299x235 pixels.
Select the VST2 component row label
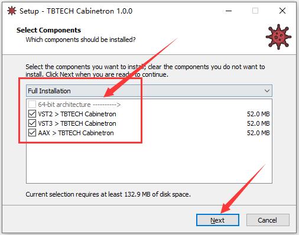[x=77, y=114]
